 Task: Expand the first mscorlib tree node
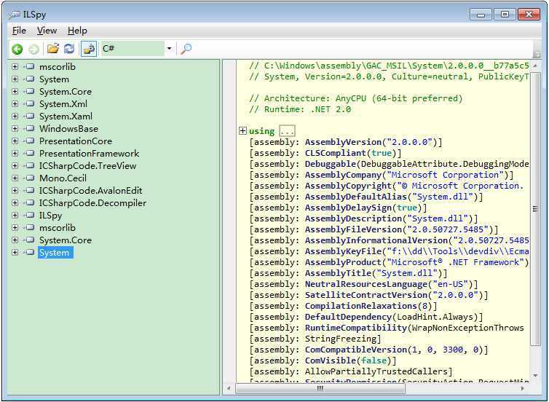15,66
